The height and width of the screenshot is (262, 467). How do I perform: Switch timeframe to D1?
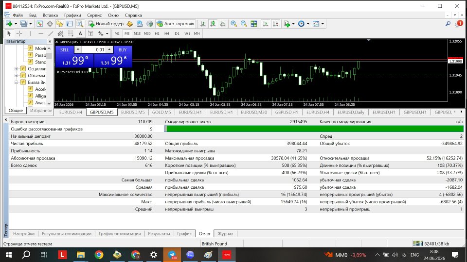point(177,33)
